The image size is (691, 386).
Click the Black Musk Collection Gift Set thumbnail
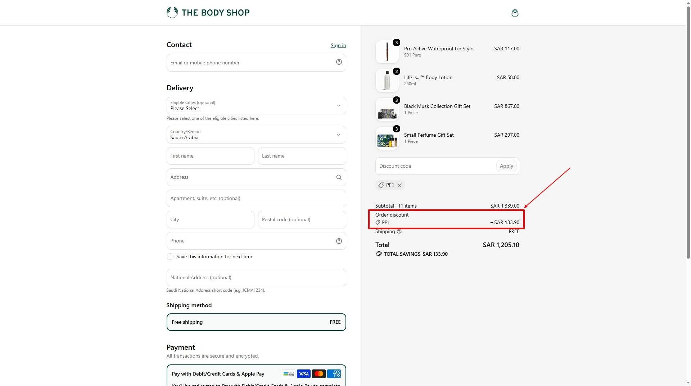[387, 109]
